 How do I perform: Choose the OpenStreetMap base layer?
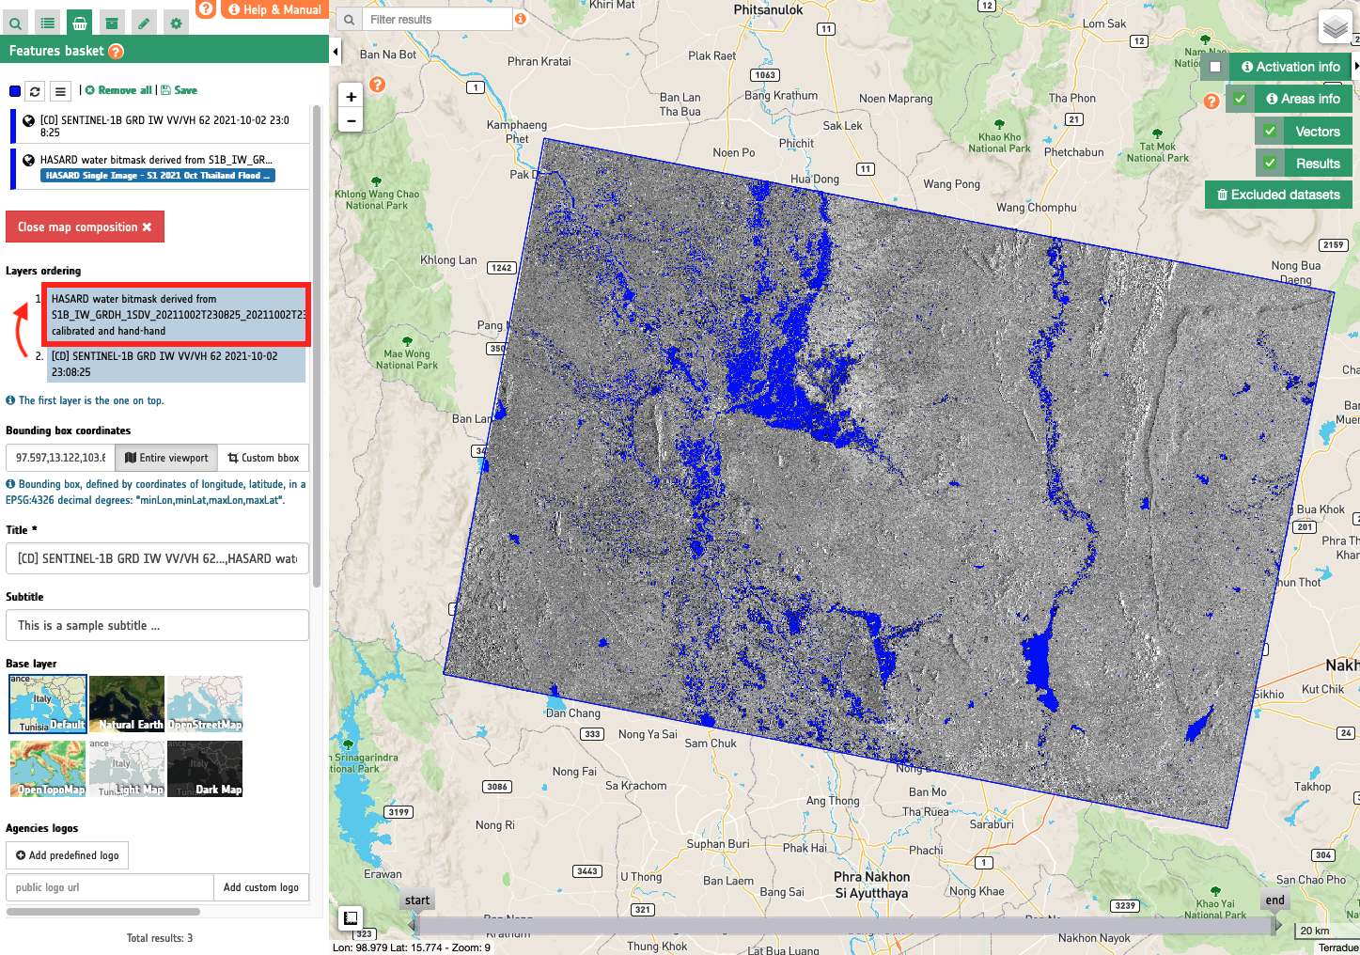coord(205,703)
